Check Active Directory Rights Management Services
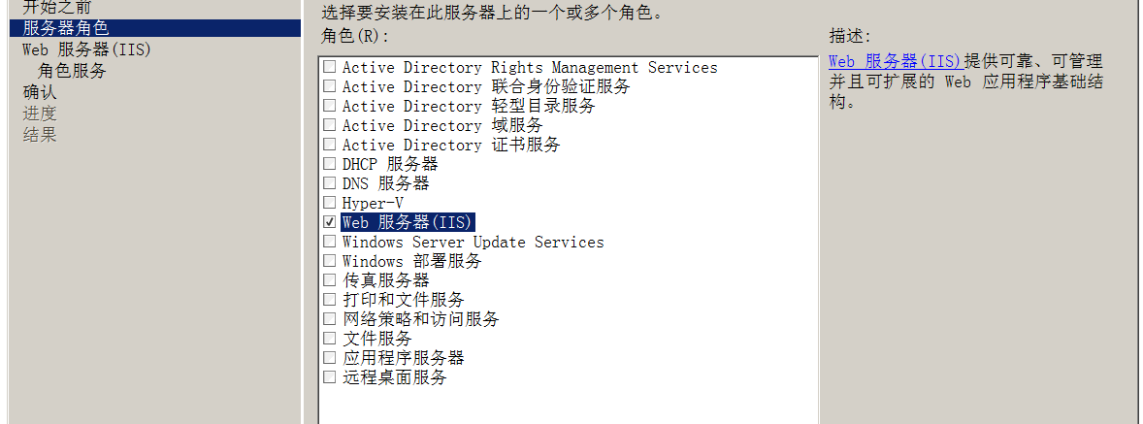 330,67
